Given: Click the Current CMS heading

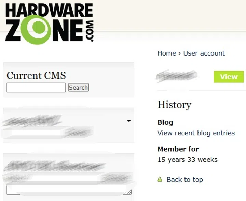Looking at the screenshot, I should [x=36, y=76].
